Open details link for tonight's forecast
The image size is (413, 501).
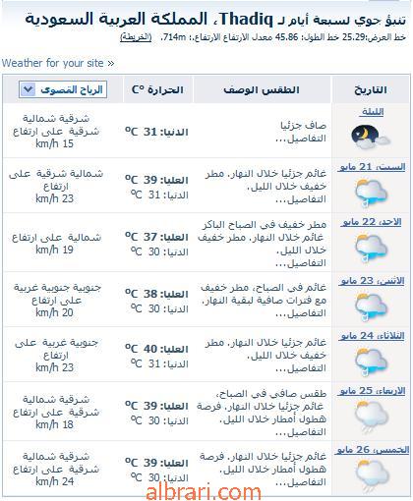(x=301, y=139)
